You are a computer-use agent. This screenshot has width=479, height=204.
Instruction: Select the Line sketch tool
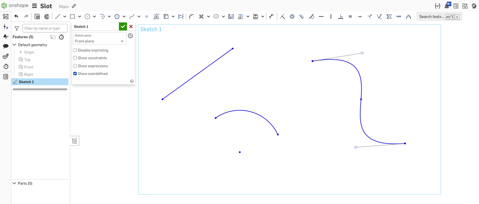pyautogui.click(x=58, y=17)
